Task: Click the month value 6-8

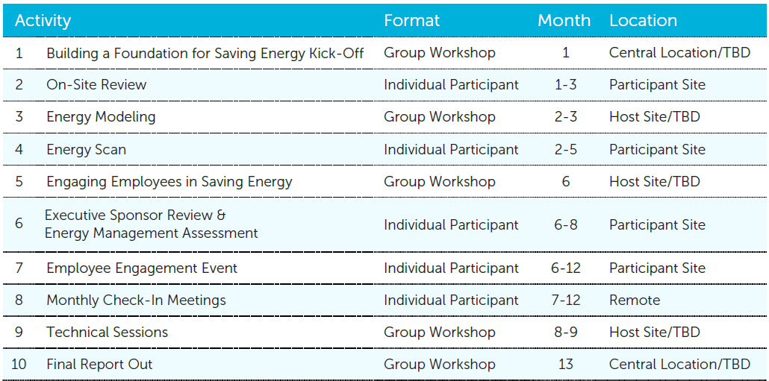Action: click(x=565, y=224)
